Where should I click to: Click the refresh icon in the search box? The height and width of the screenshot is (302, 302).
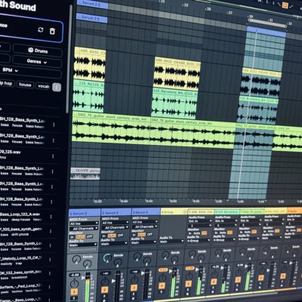point(41,29)
